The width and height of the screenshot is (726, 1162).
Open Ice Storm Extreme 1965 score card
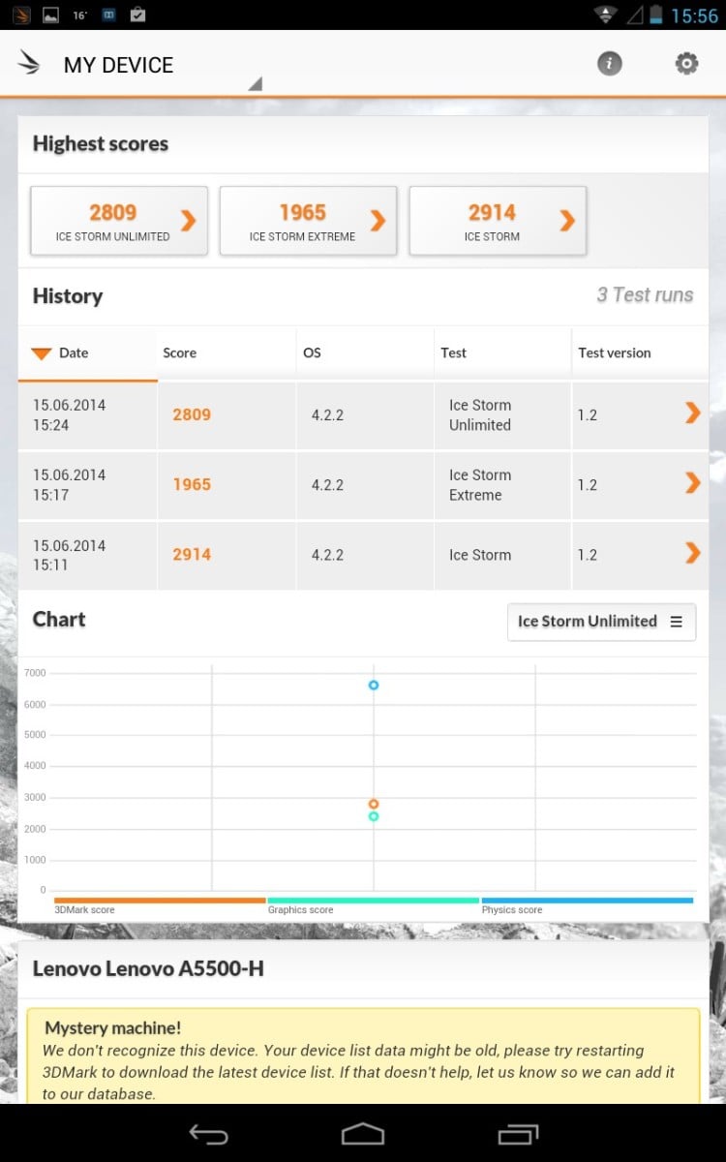[x=309, y=221]
